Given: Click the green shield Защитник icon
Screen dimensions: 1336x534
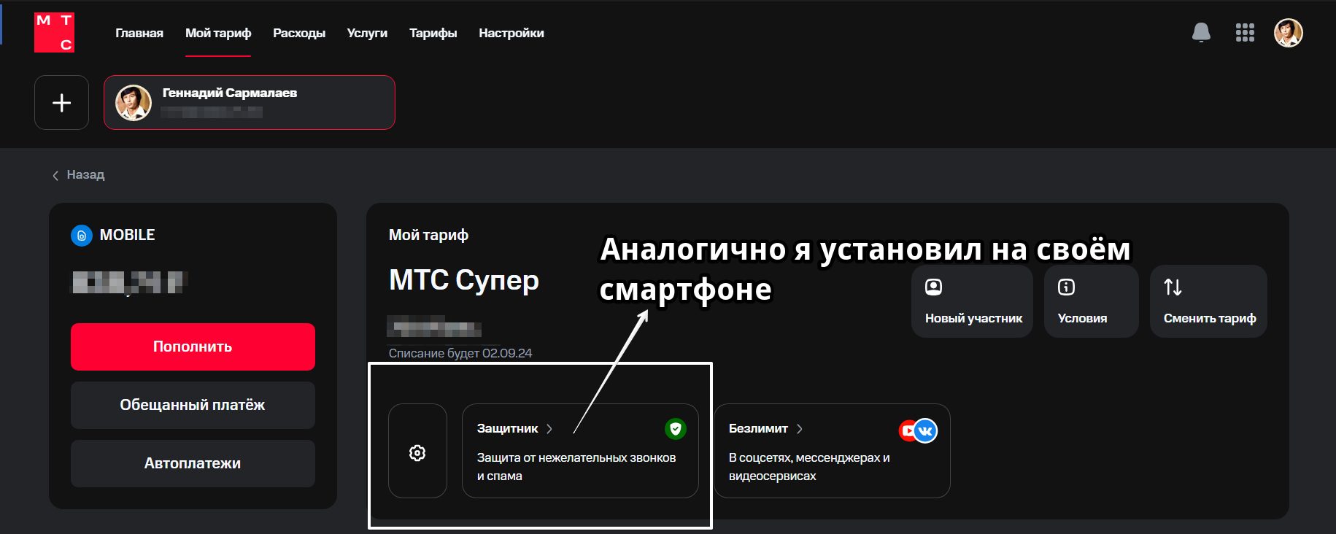Looking at the screenshot, I should click(x=675, y=429).
